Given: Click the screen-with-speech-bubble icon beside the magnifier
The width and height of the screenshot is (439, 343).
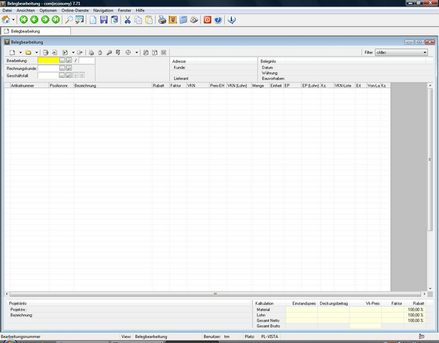Looking at the screenshot, I should point(80,19).
